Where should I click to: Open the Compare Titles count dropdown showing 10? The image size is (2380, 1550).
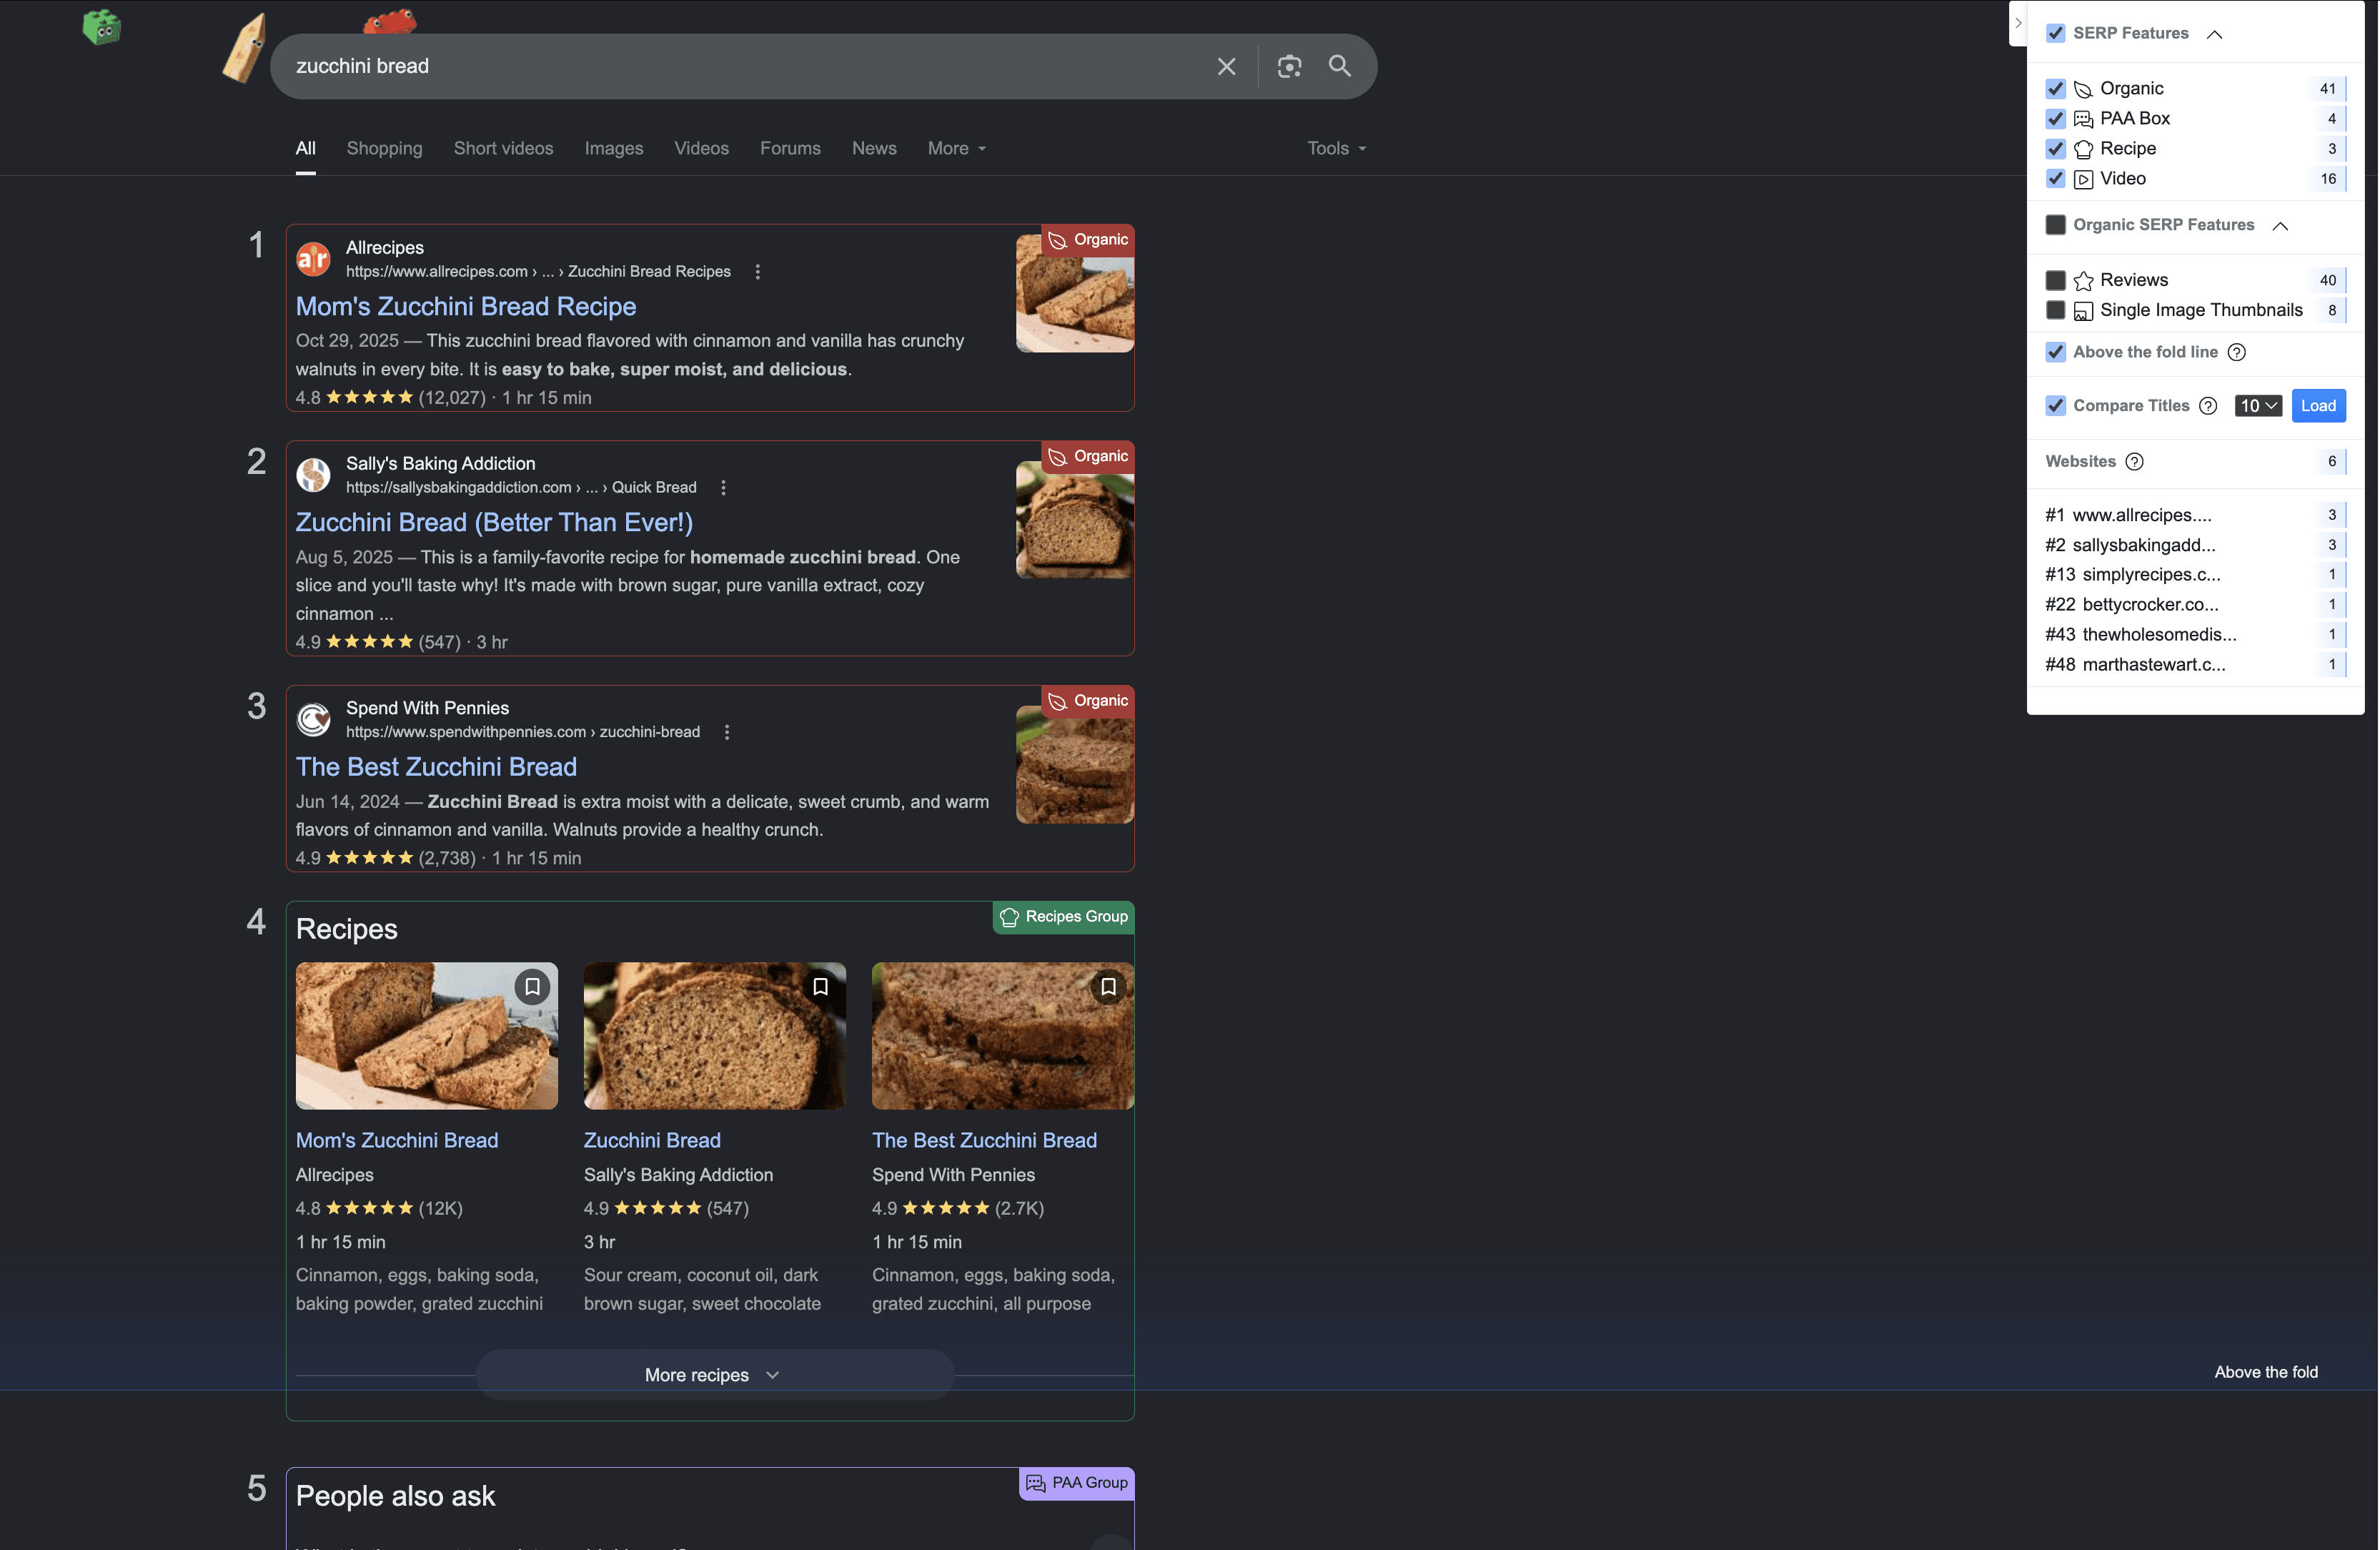(2258, 406)
